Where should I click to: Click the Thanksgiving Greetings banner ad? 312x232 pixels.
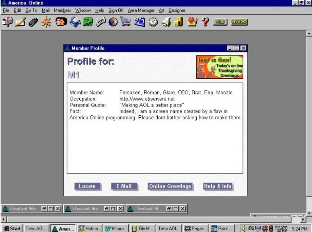coord(220,67)
